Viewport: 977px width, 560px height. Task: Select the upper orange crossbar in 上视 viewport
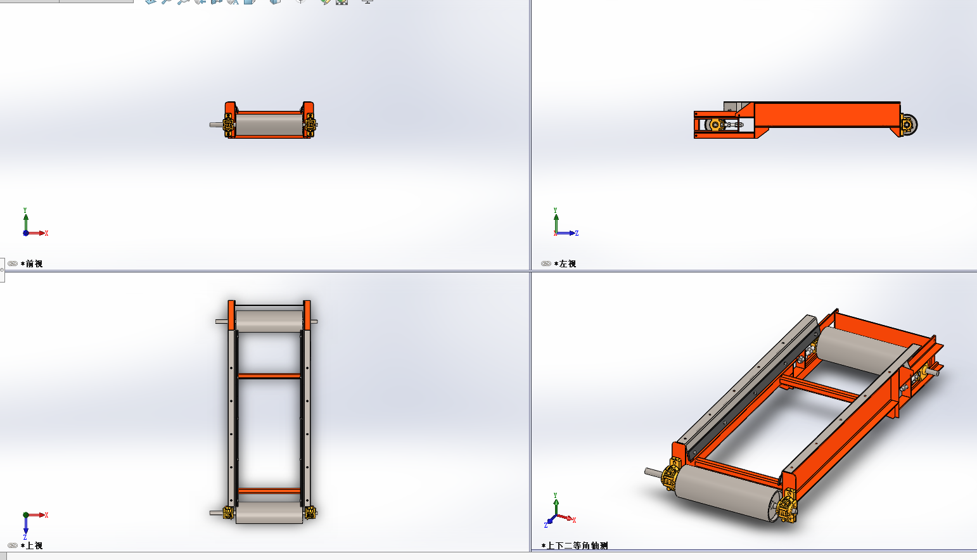click(269, 376)
